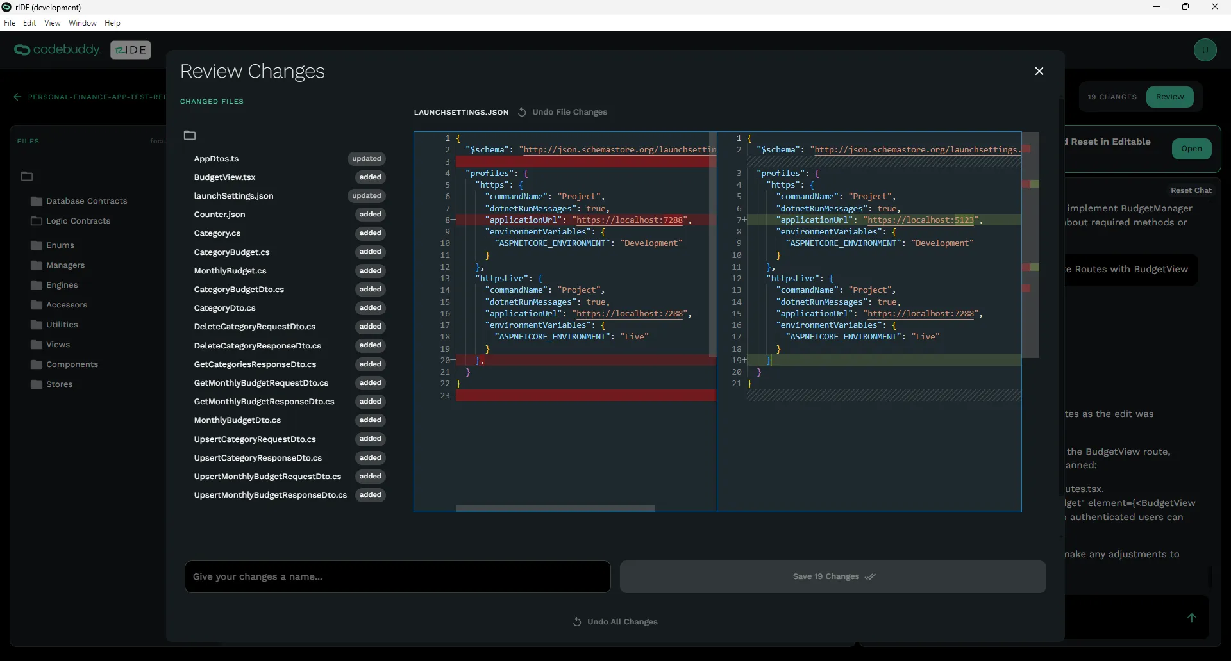Select UpsertCategoryResponseDto.cs file
The height and width of the screenshot is (661, 1231).
point(258,458)
